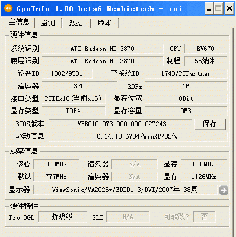Click the 显存位宽 value 0Bit

(186, 98)
